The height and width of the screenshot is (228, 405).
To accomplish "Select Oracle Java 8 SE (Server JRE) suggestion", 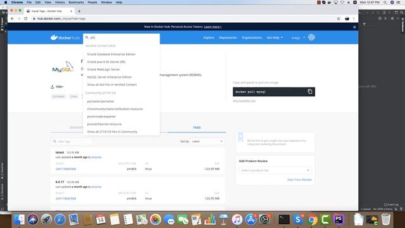I will (106, 62).
